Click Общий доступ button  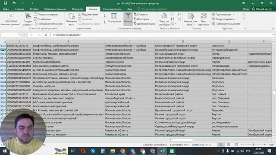pos(262,9)
